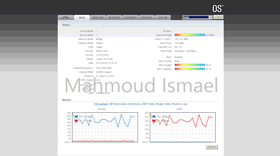Image resolution: width=280 pixels, height=156 pixels.
Task: Click the WLAN0 throughput graph
Action: [x=105, y=127]
